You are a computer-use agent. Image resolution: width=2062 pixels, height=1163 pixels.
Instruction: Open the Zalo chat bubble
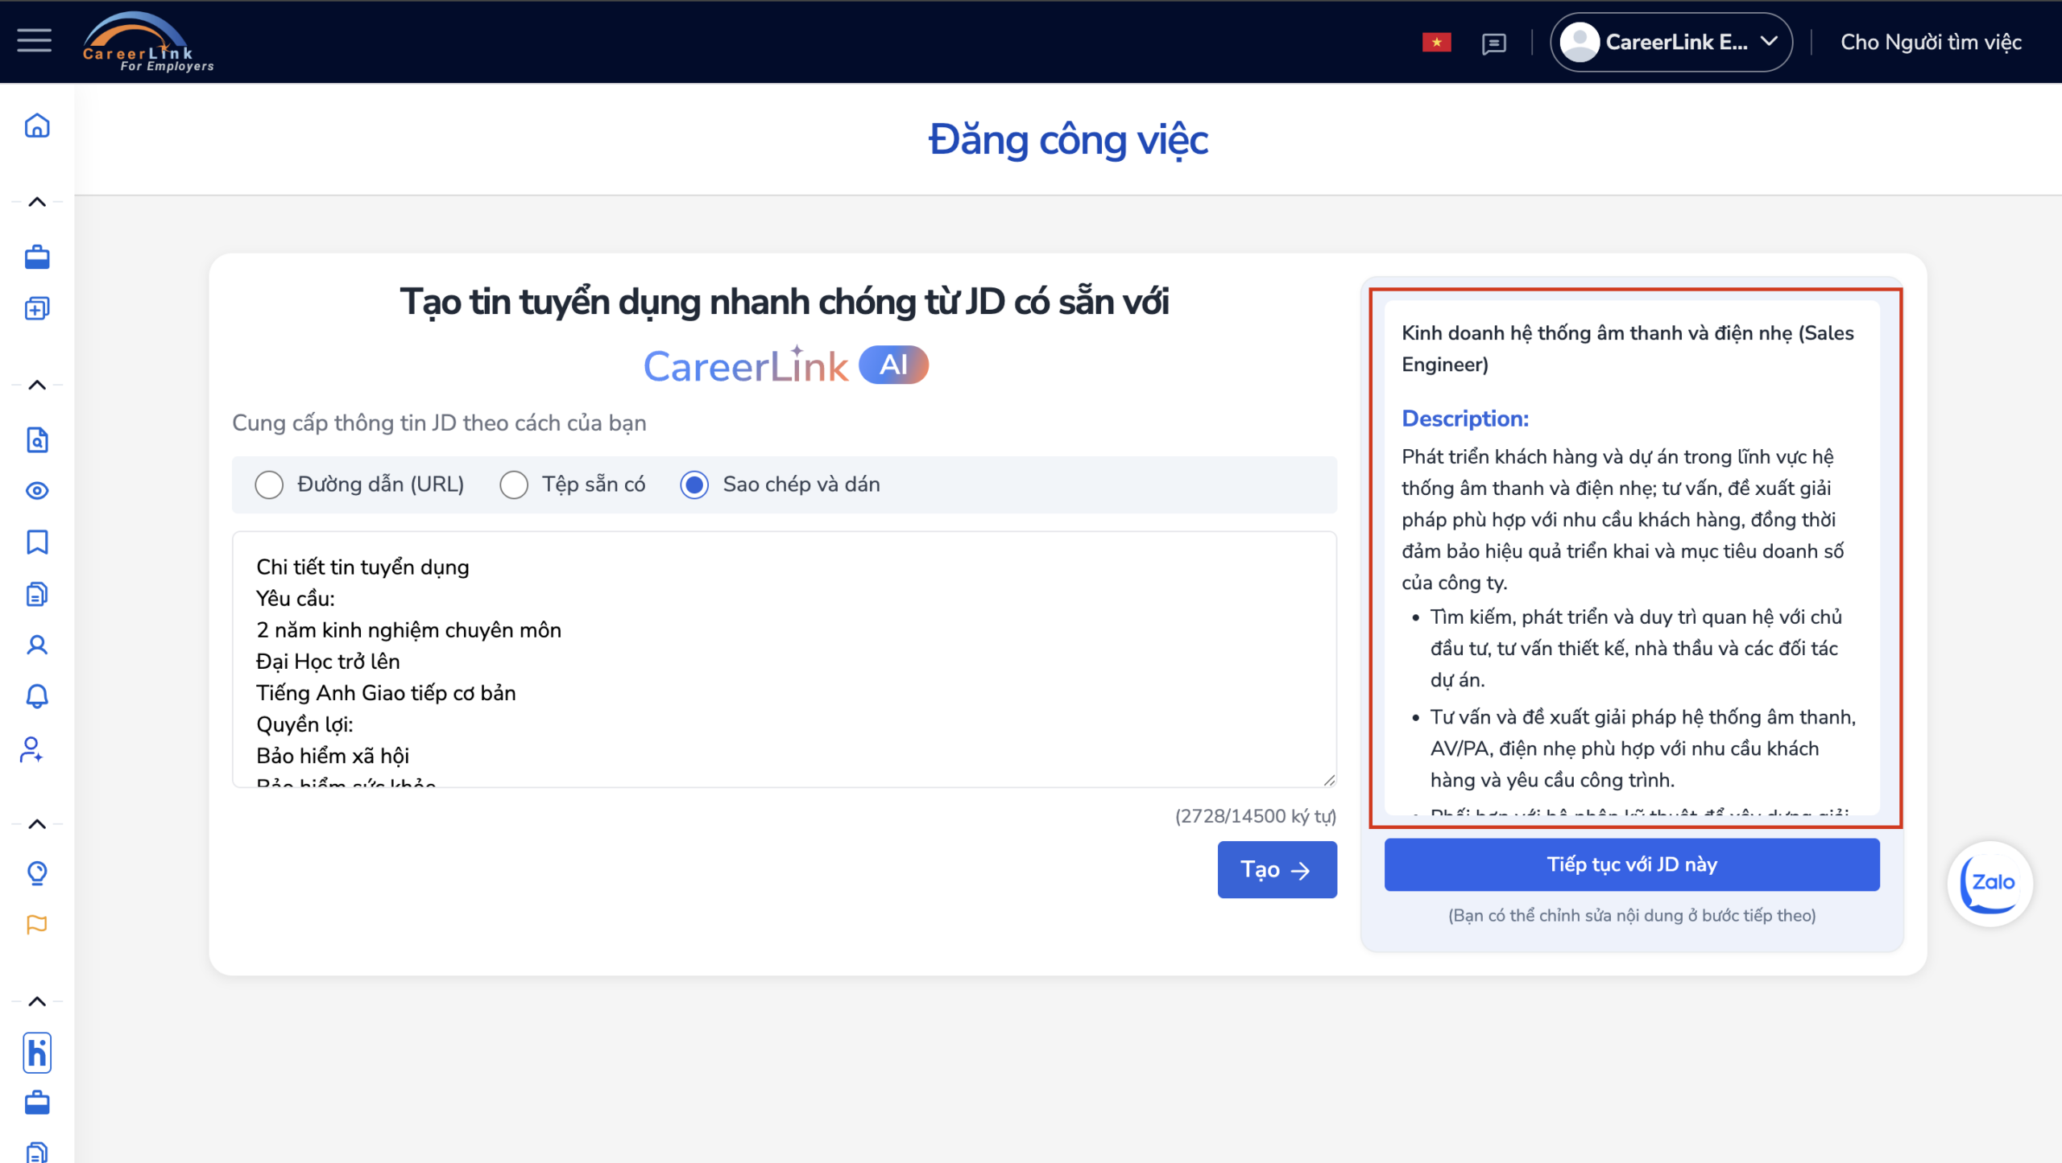(x=1990, y=883)
